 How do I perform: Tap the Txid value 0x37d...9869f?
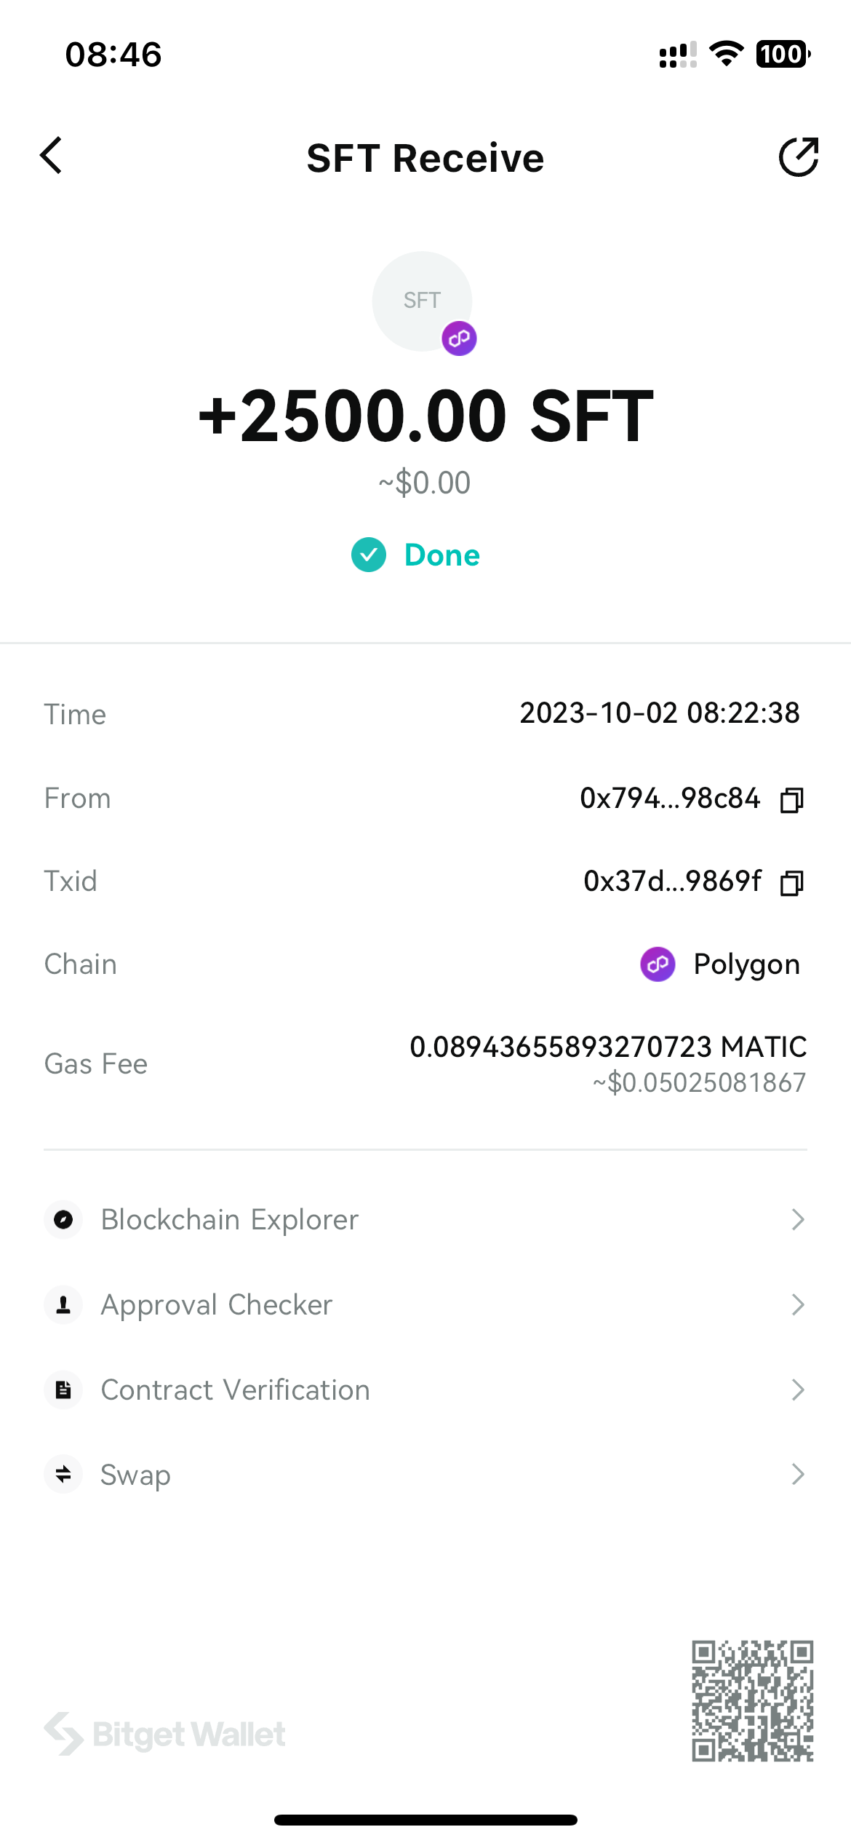672,881
